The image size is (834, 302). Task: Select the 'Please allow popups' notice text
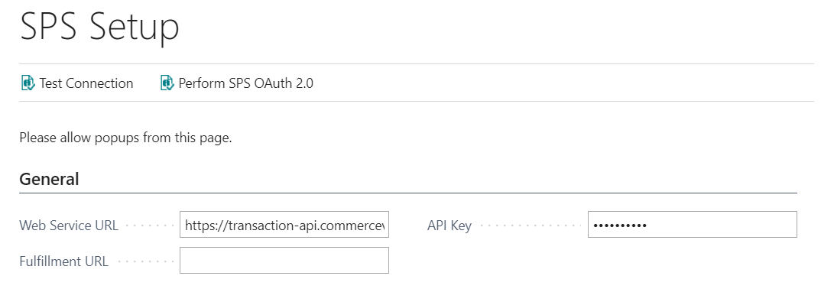tap(125, 138)
